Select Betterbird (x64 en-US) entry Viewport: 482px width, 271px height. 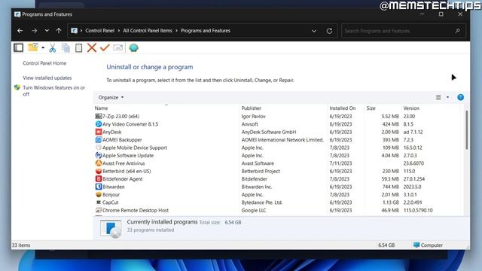tap(127, 171)
